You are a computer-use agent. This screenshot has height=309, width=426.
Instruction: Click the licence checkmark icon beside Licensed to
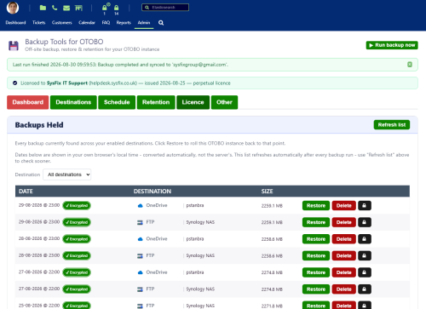pyautogui.click(x=14, y=83)
